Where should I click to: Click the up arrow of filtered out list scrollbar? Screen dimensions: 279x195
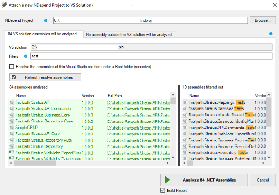tap(269, 95)
